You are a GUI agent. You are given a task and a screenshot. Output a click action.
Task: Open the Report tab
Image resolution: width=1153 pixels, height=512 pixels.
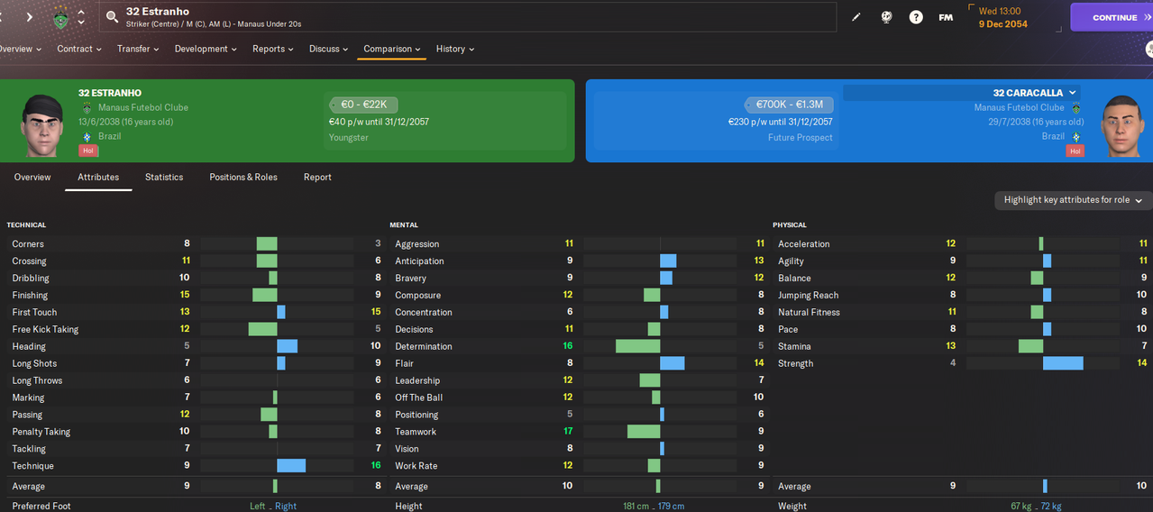(x=317, y=178)
